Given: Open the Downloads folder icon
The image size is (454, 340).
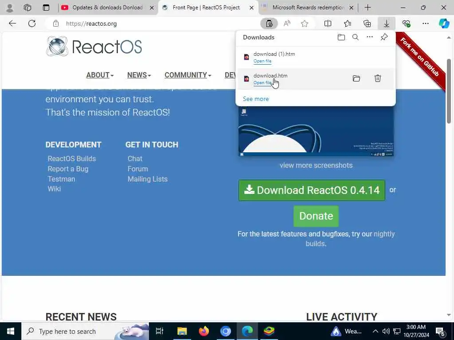Looking at the screenshot, I should coord(341,37).
